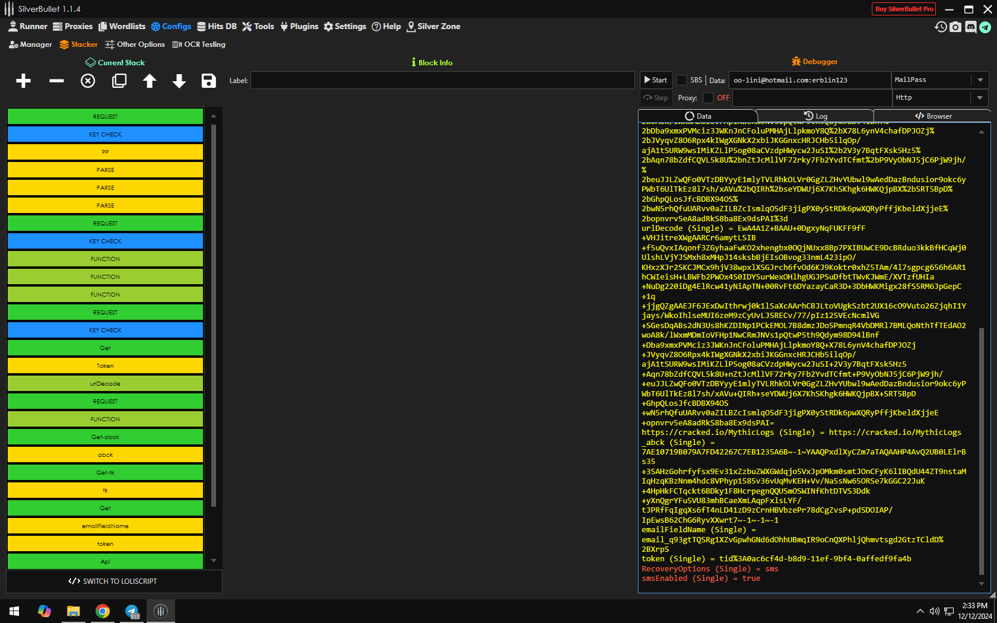The width and height of the screenshot is (997, 623).
Task: Open the Discord icon in header
Action: pyautogui.click(x=971, y=27)
